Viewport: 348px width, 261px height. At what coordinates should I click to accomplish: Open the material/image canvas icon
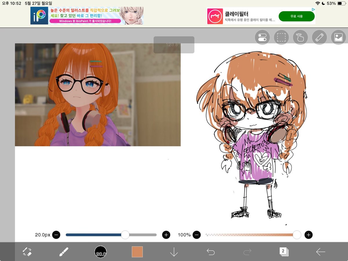click(x=338, y=37)
